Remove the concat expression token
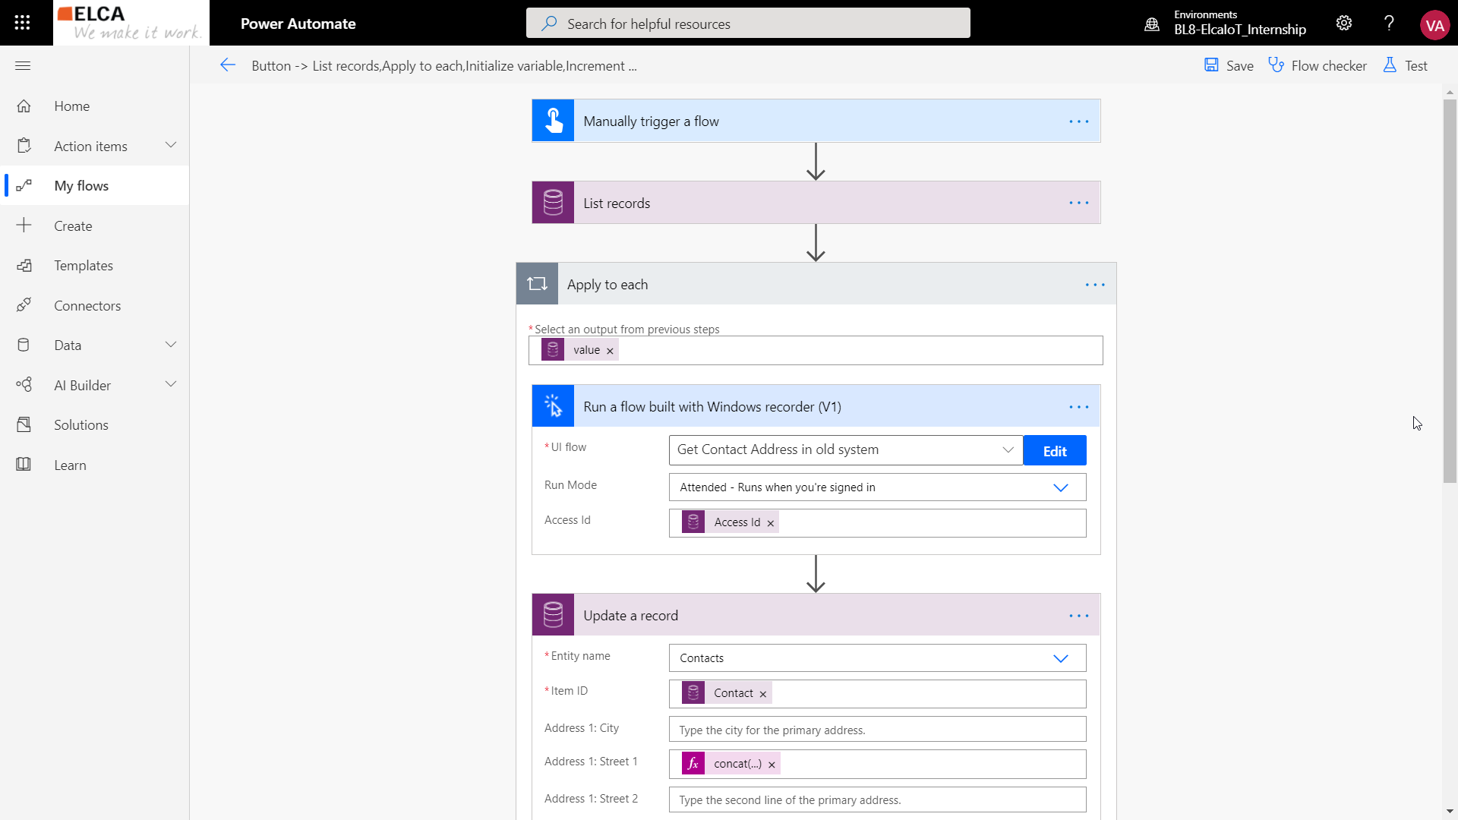This screenshot has width=1458, height=820. click(772, 765)
